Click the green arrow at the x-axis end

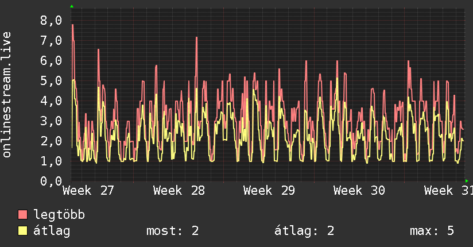467,181
